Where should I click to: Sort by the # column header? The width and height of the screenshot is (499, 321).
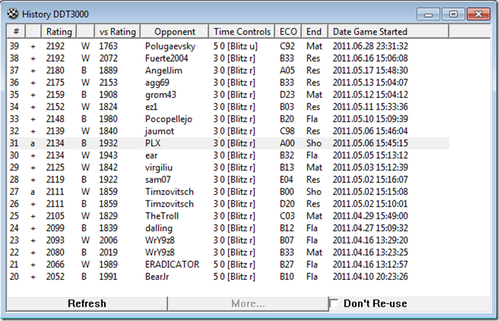(x=16, y=32)
